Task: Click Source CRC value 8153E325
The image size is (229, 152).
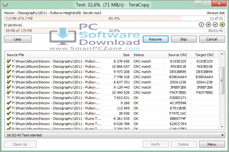Action: click(178, 61)
